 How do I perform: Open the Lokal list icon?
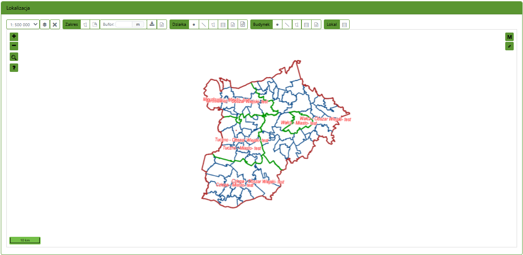pos(345,25)
